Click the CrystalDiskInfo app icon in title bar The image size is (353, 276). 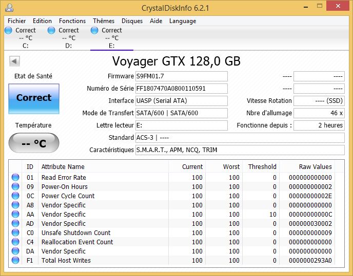coord(9,7)
